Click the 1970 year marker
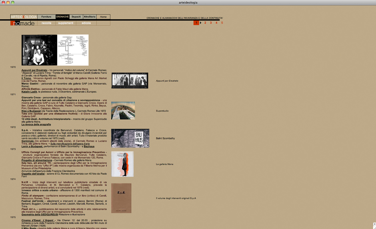376x229 pixels. (x=13, y=67)
